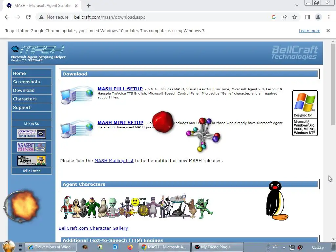This screenshot has height=252, width=336.
Task: Open the browser side panel
Action: (x=308, y=17)
